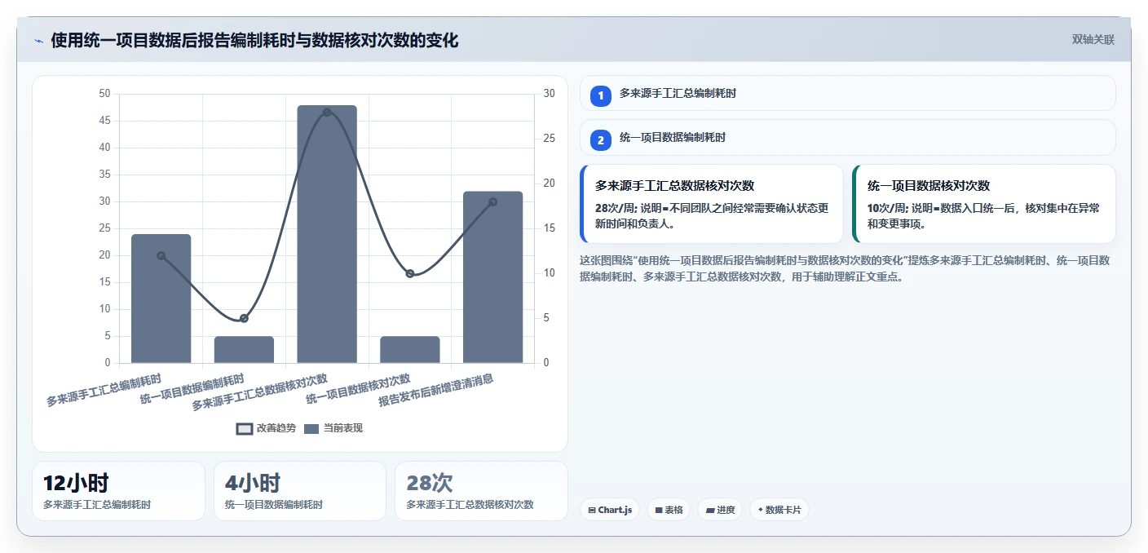The height and width of the screenshot is (553, 1148).
Task: Click the bar for 报告发布后新增澄清消息
Action: [x=492, y=277]
